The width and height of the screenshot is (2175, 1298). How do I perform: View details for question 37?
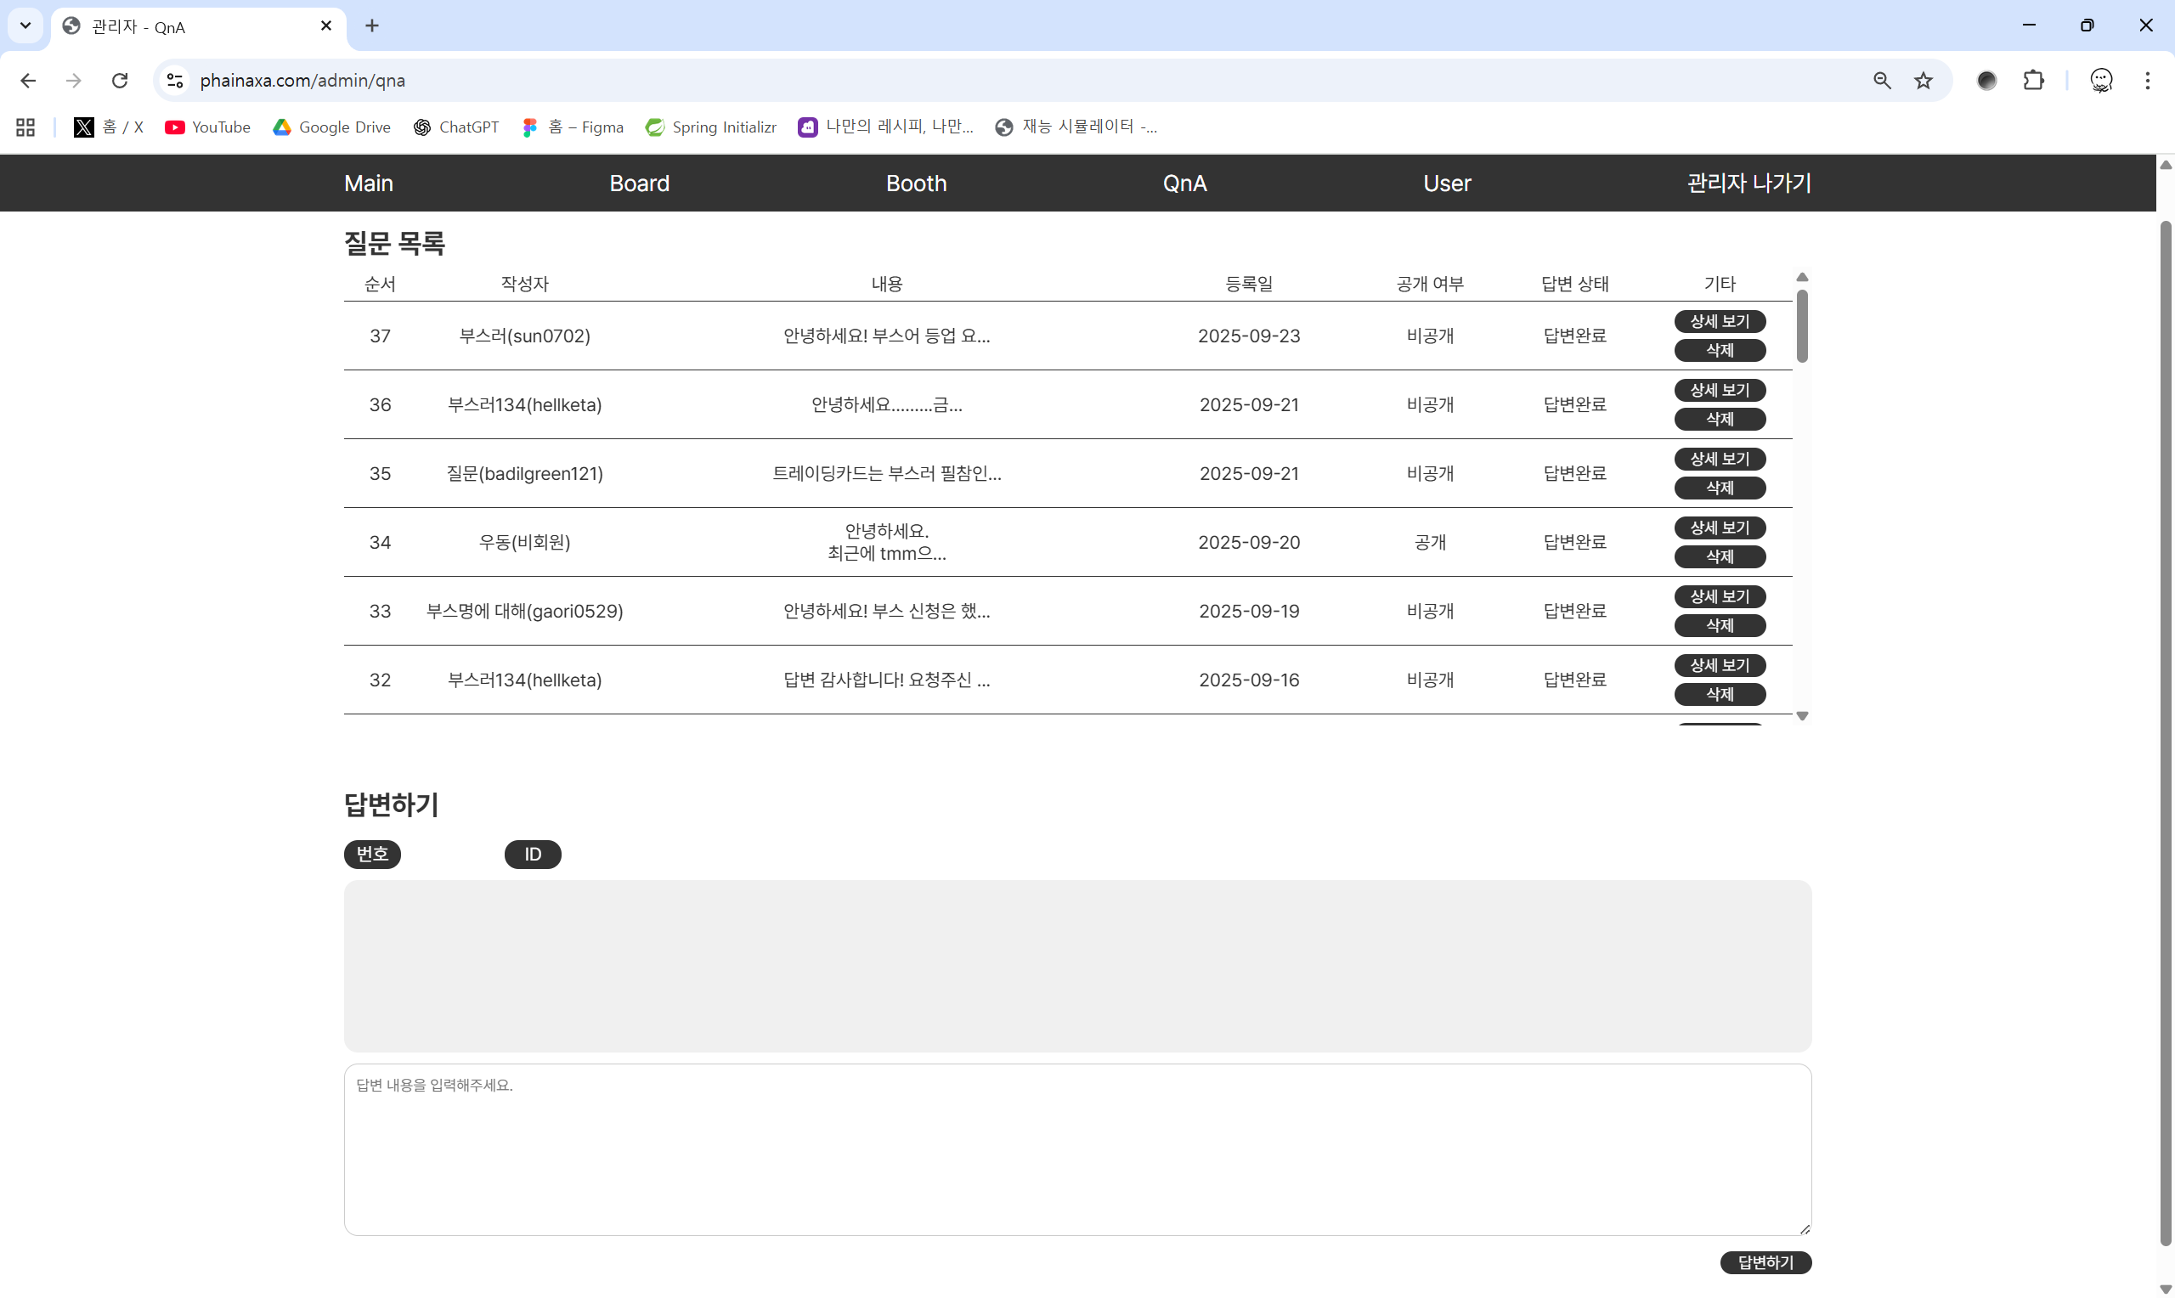tap(1720, 321)
